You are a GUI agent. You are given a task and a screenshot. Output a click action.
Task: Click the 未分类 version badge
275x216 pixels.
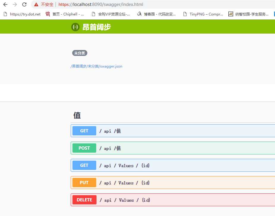(x=80, y=53)
